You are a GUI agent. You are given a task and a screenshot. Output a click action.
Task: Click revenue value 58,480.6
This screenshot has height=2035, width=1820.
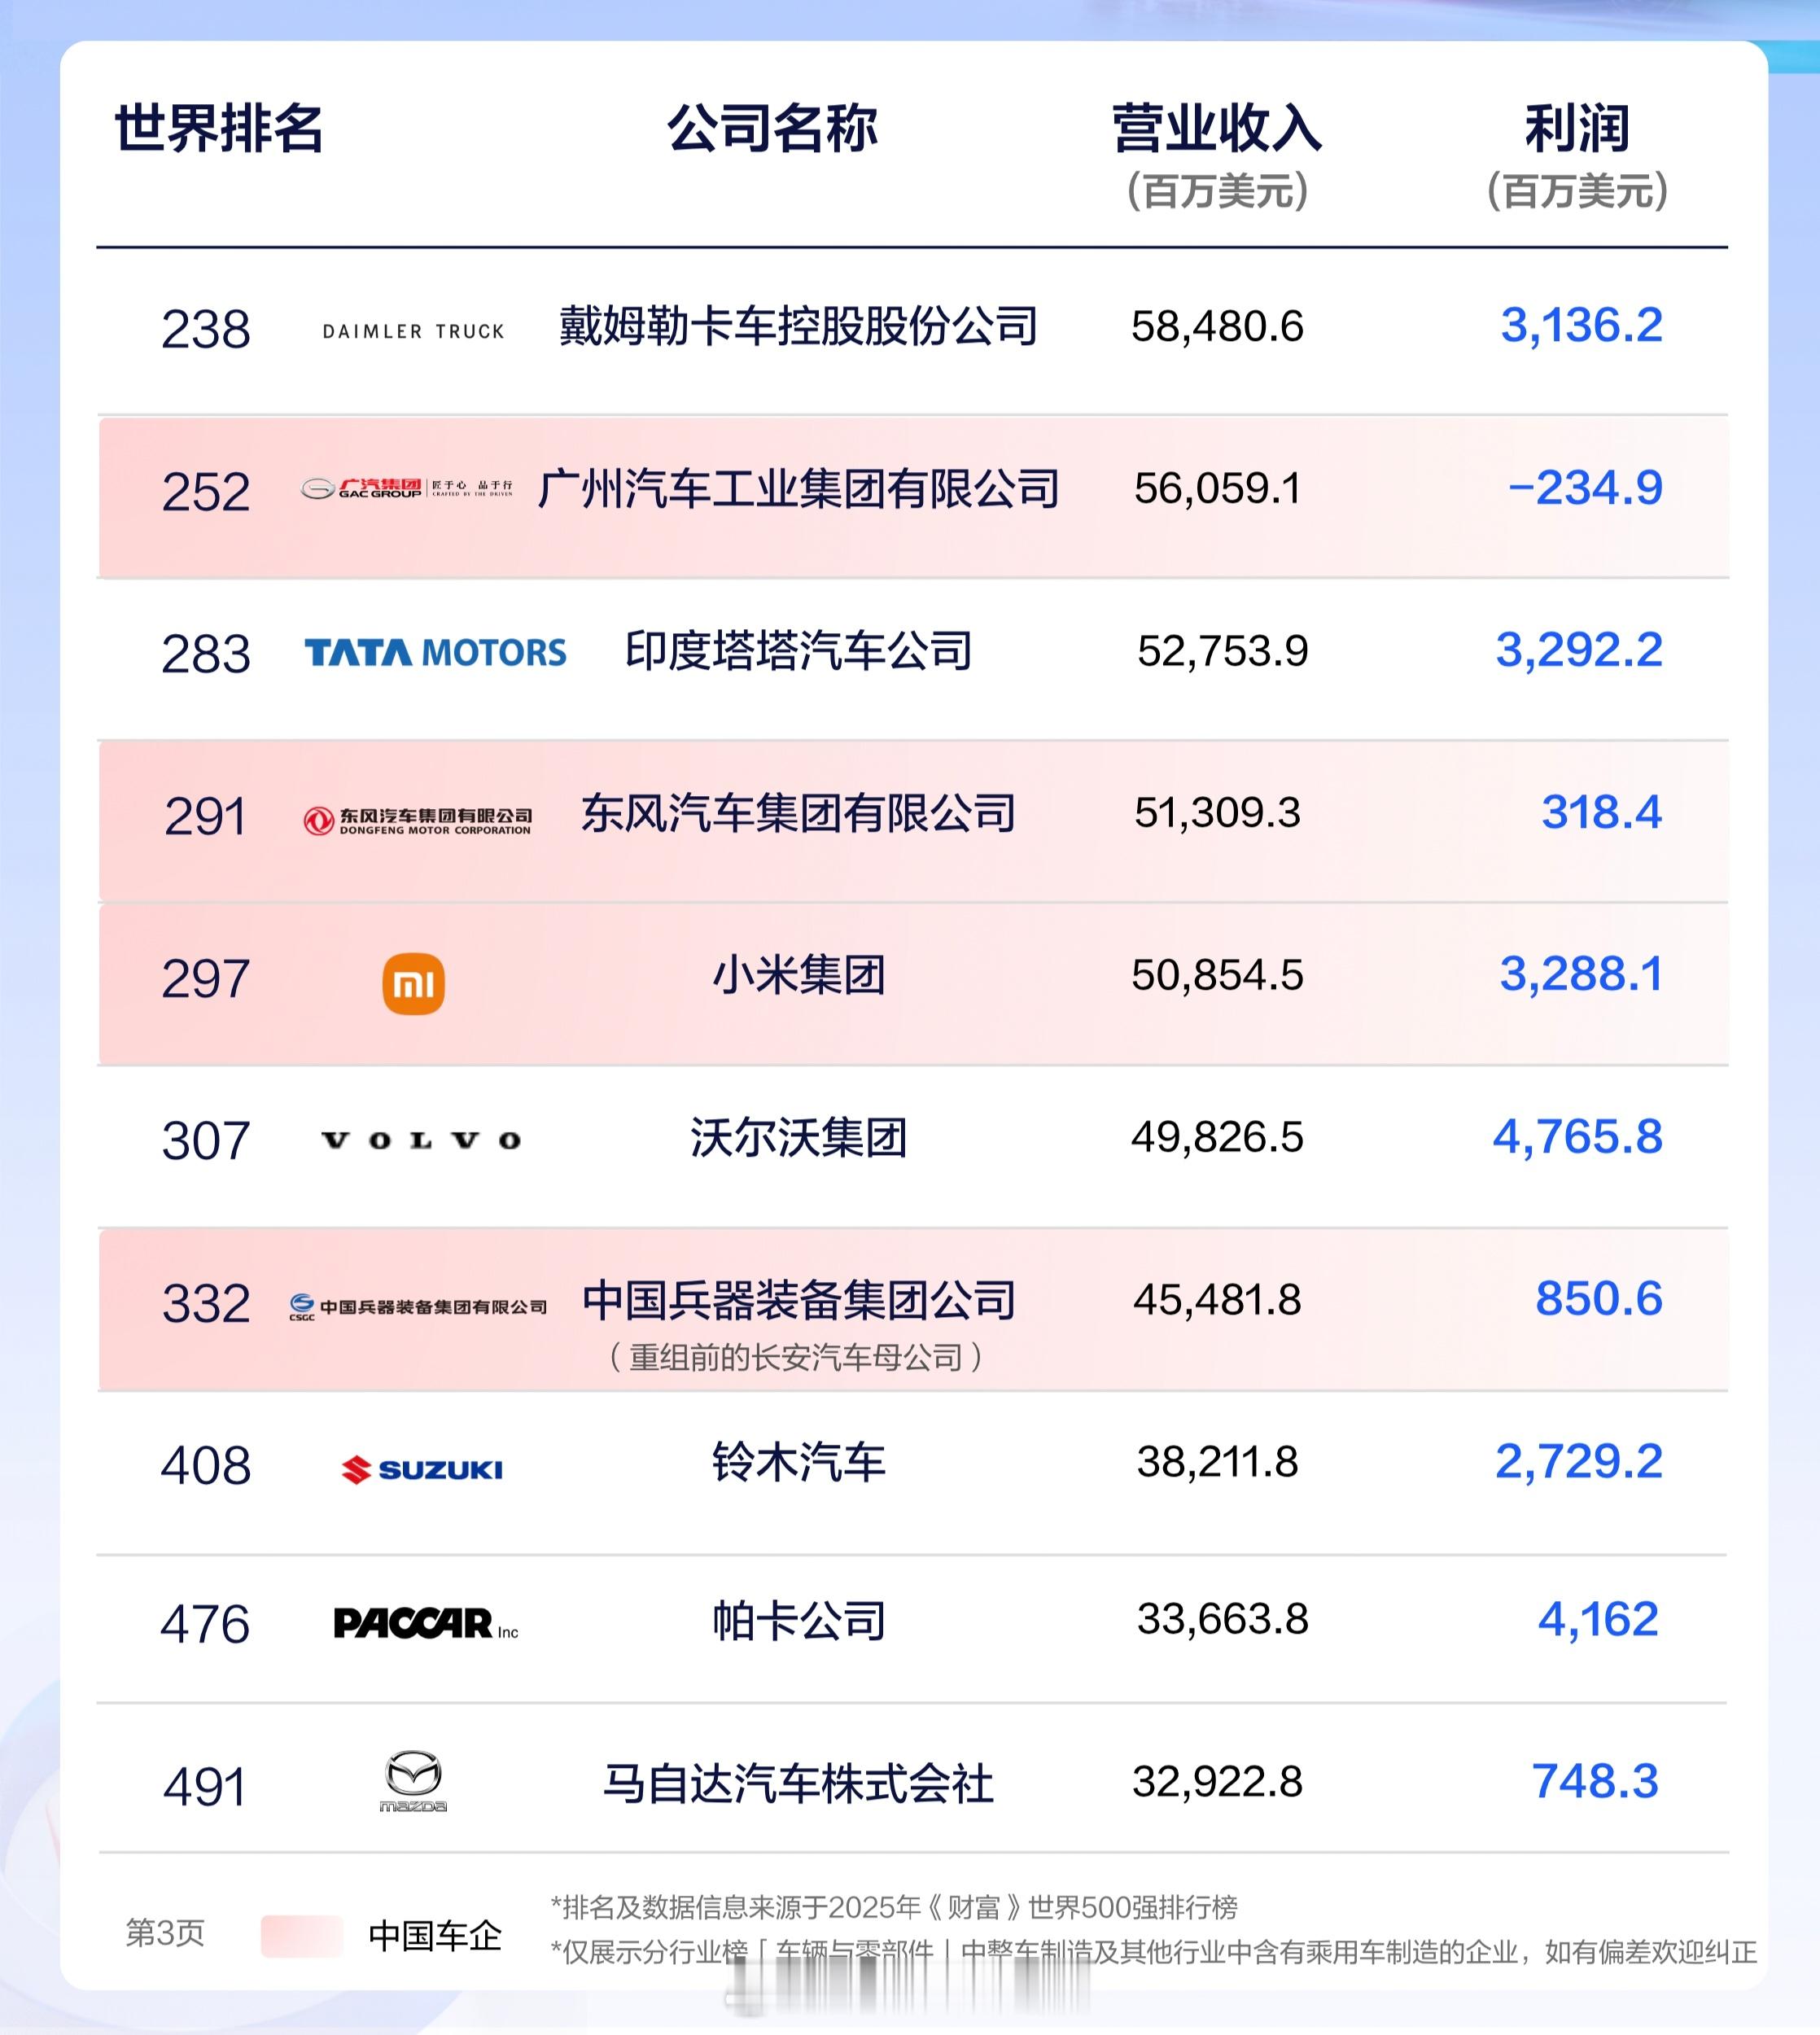click(1217, 327)
